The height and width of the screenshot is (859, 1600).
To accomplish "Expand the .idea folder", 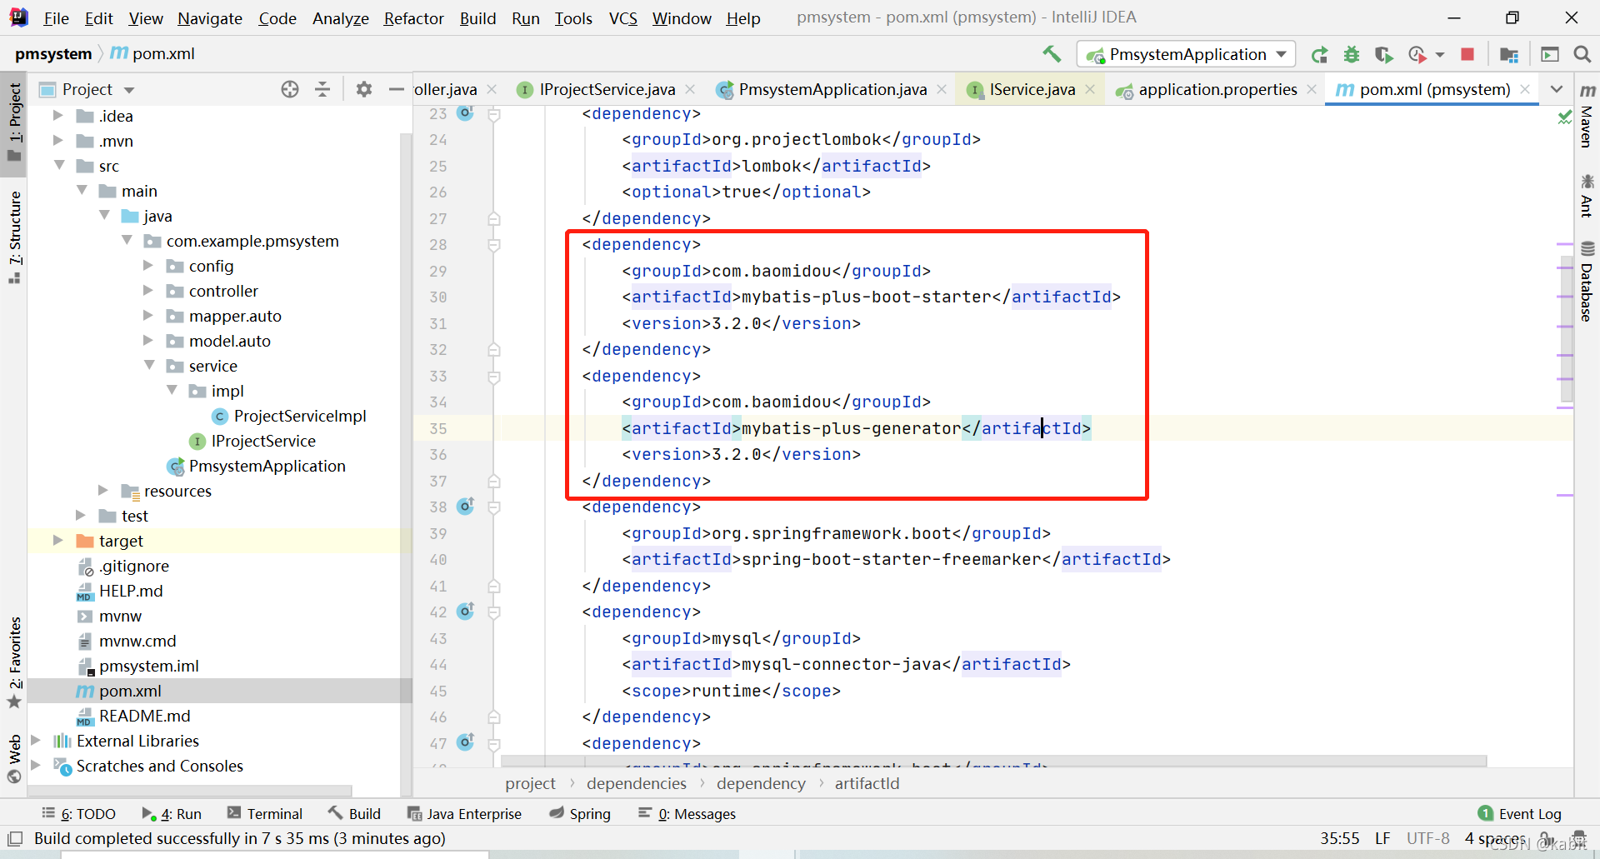I will click(x=57, y=116).
